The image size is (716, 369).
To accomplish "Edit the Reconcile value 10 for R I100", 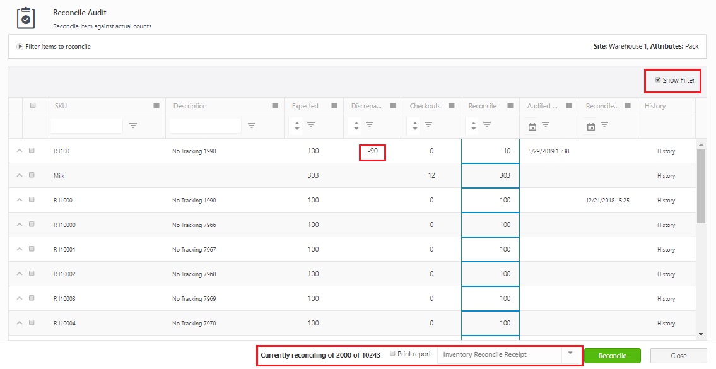I will point(490,151).
